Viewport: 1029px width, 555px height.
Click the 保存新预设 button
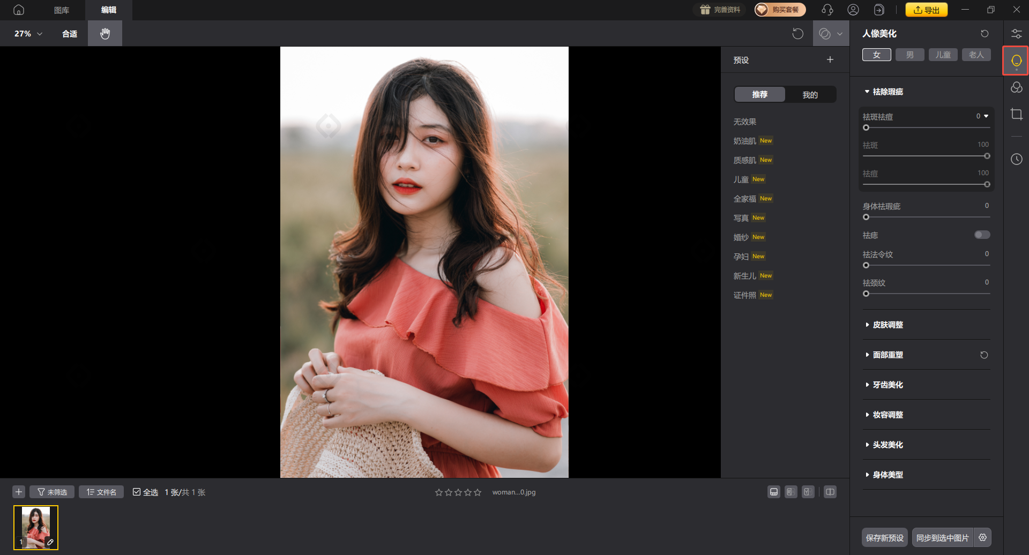[884, 537]
